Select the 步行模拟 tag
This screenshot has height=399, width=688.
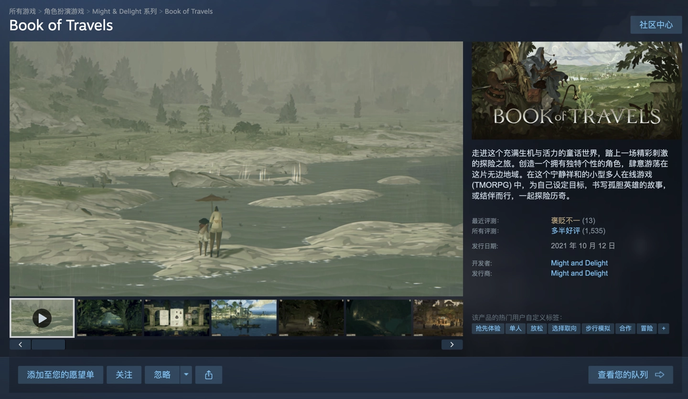(598, 328)
